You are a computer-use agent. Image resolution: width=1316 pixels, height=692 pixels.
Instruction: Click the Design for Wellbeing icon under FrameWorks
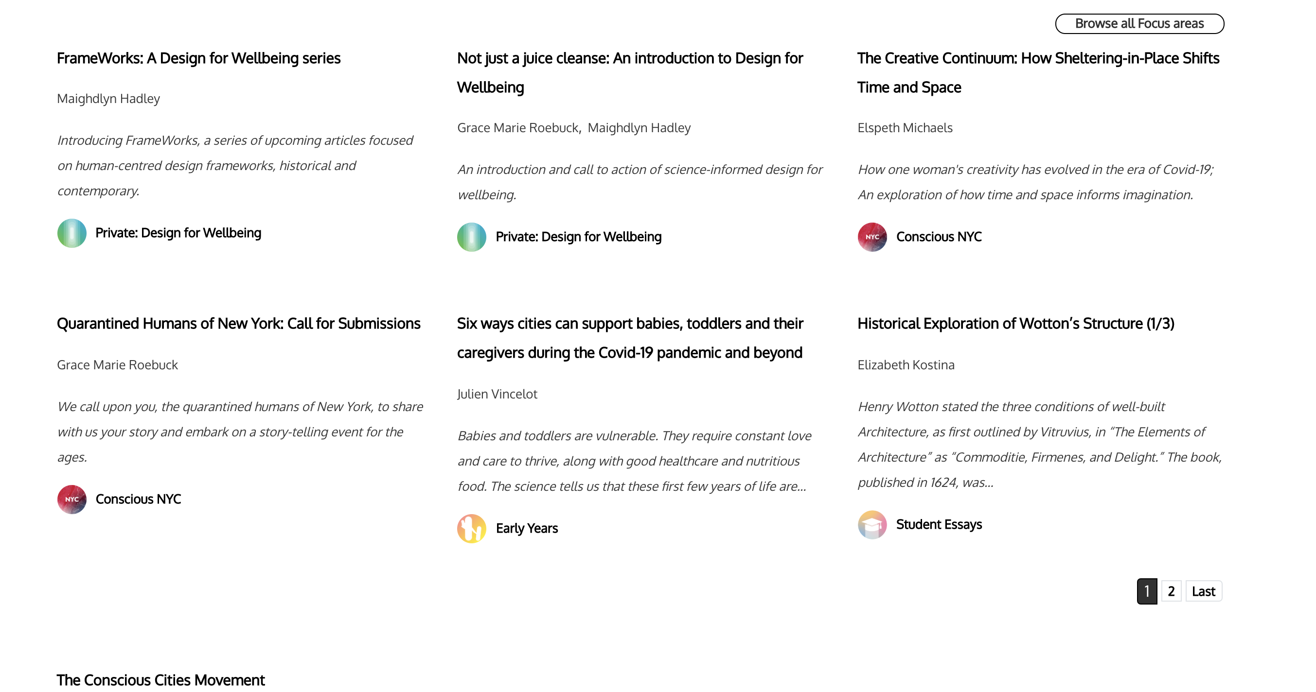[x=71, y=233]
